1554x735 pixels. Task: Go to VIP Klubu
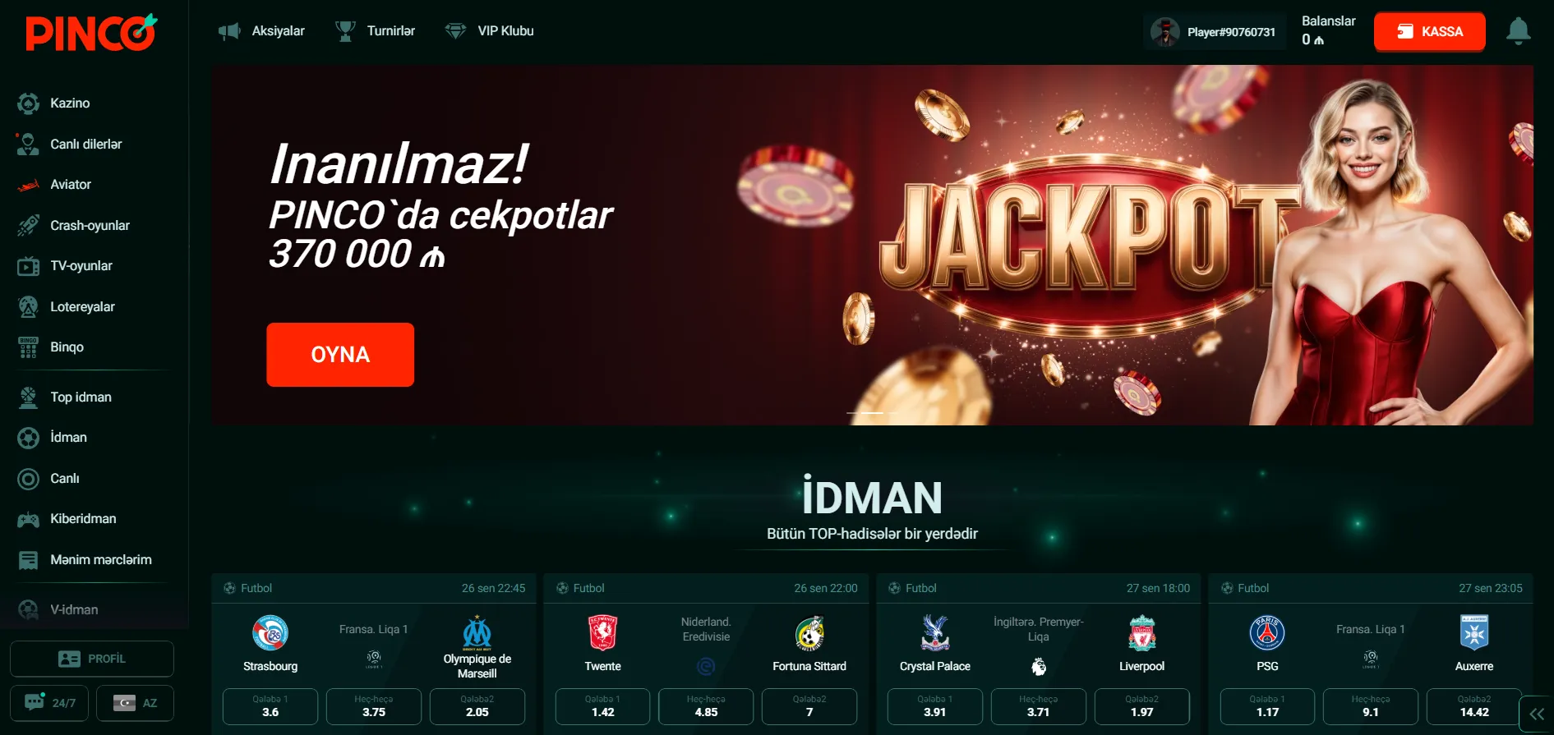(x=489, y=31)
